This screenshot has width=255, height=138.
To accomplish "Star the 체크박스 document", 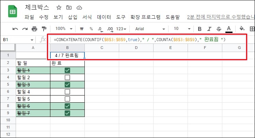I will (59, 7).
